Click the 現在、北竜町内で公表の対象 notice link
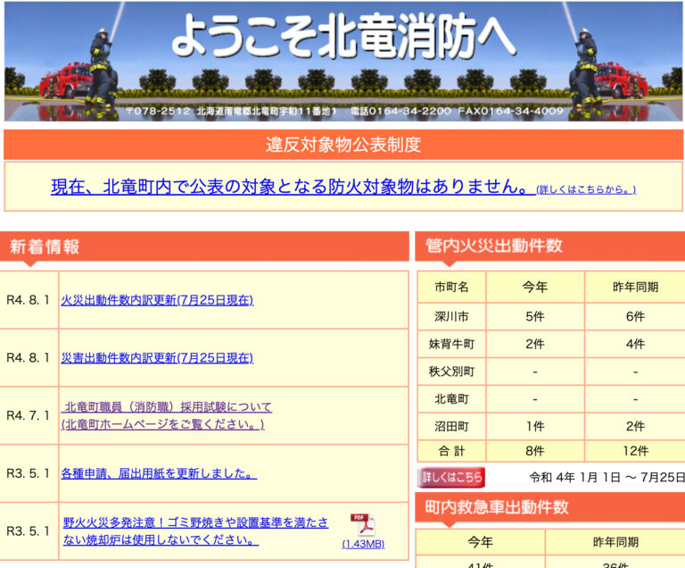 point(292,187)
